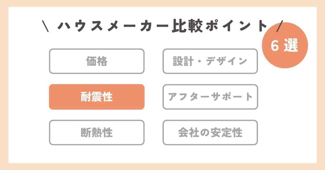Choose the 断熱性 button

point(96,132)
